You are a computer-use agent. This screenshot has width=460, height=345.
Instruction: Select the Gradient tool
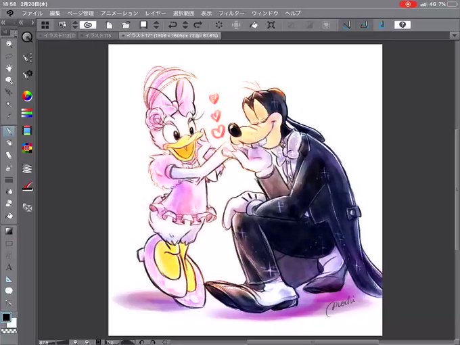coord(9,231)
